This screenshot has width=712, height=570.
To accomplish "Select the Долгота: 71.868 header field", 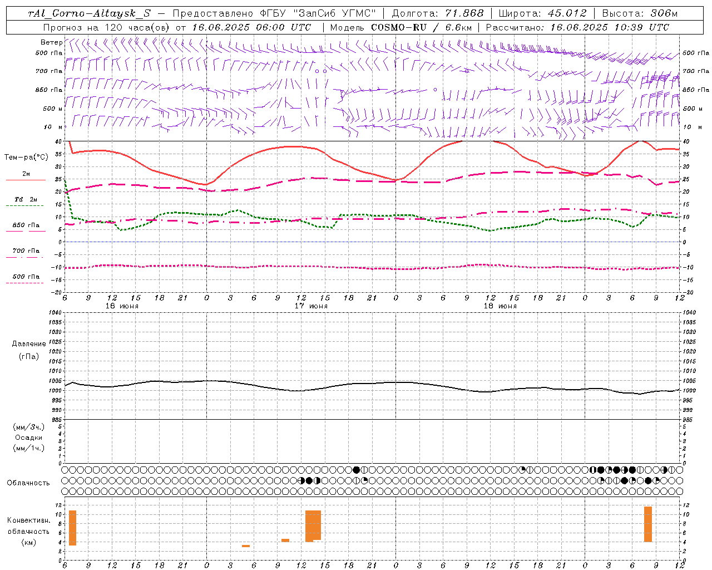I will pos(438,13).
